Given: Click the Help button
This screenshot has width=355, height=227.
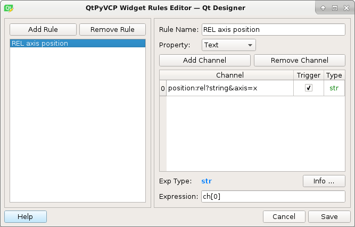Looking at the screenshot, I should click(x=26, y=216).
